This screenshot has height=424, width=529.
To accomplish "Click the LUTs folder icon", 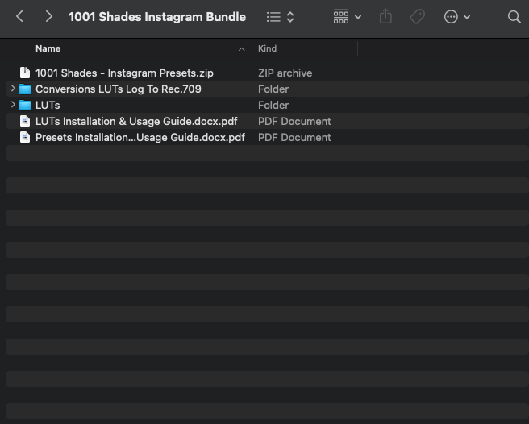I will pyautogui.click(x=25, y=105).
